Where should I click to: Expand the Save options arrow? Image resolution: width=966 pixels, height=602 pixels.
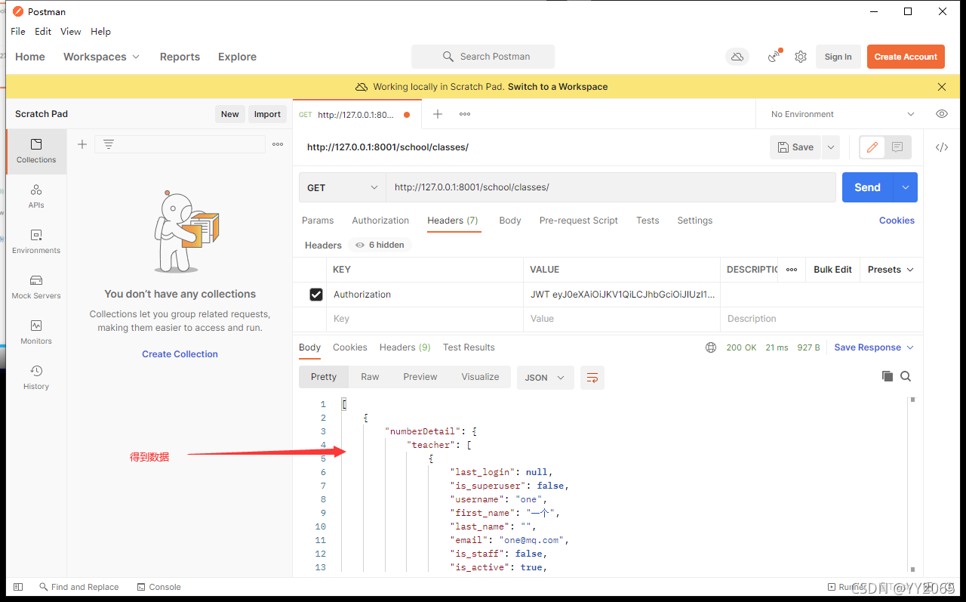coord(831,147)
